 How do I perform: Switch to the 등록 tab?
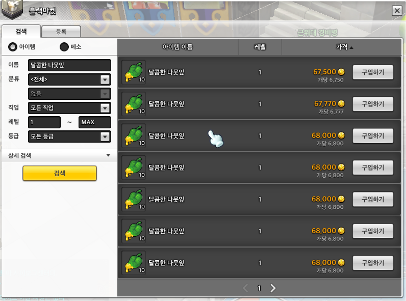point(61,32)
